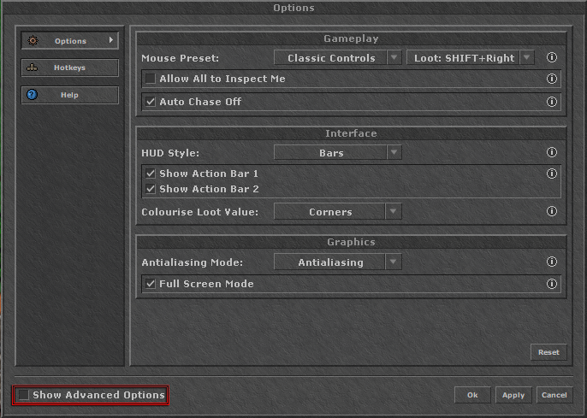Disable Full Screen Mode checkbox
The image size is (587, 418).
pyautogui.click(x=151, y=284)
